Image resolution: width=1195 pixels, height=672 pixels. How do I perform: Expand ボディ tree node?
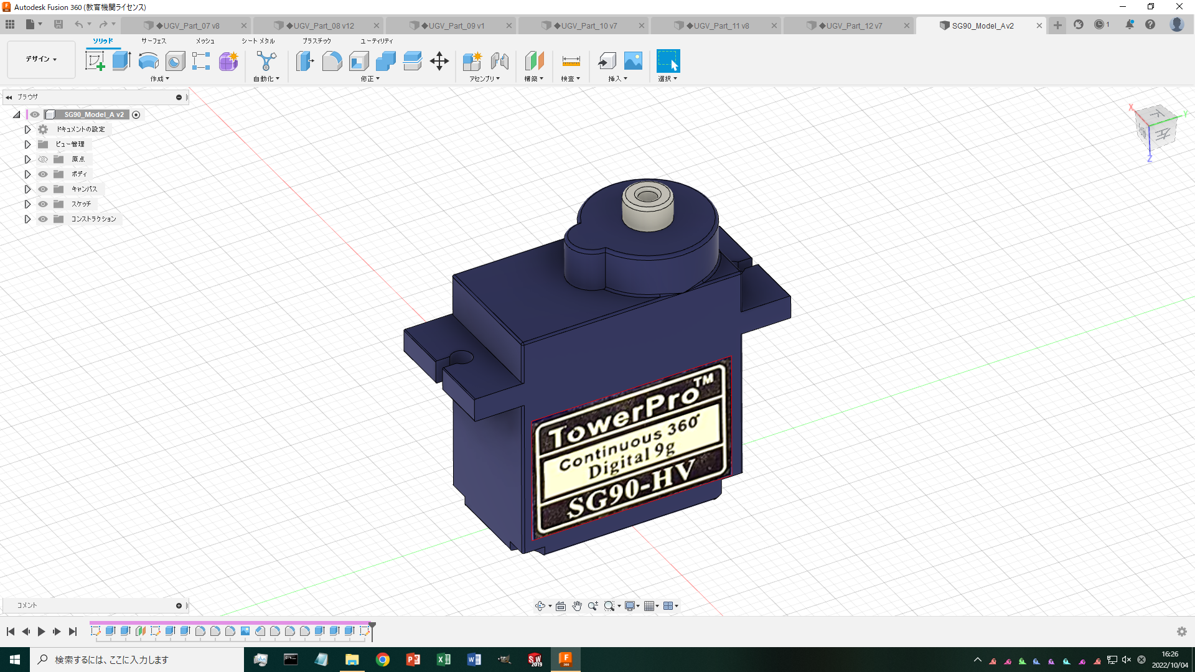[27, 174]
